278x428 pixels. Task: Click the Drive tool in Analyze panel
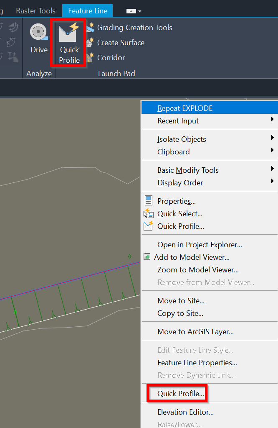coord(39,38)
